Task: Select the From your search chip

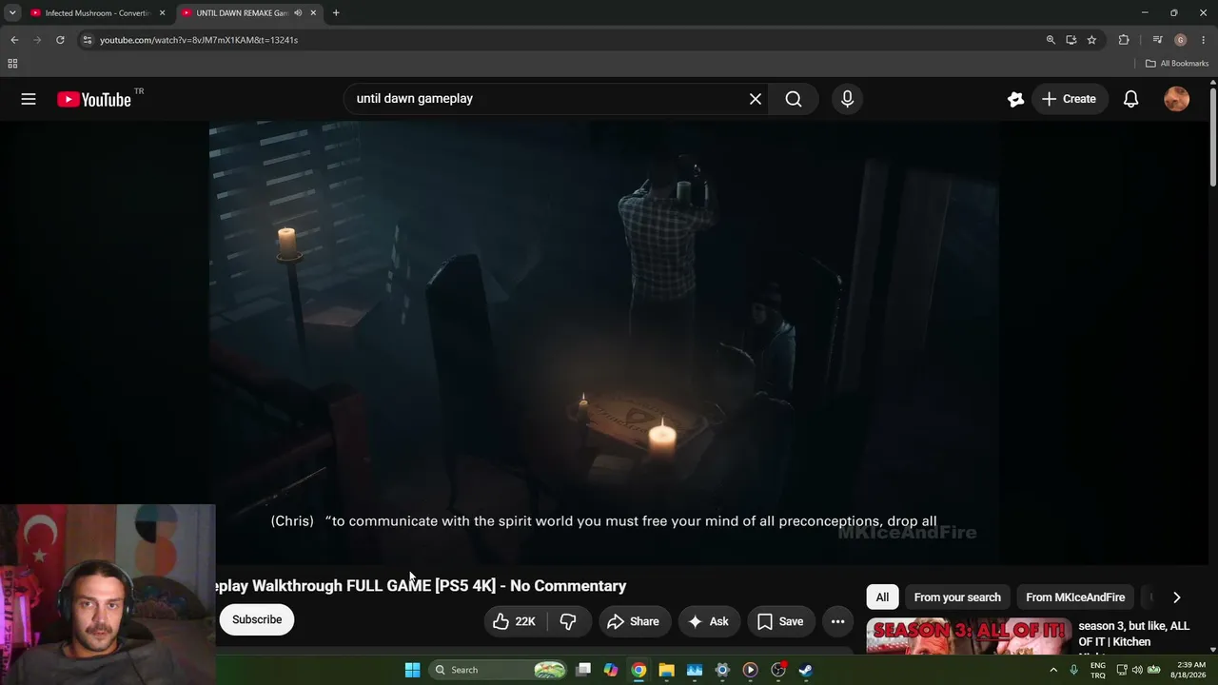Action: coord(957,597)
